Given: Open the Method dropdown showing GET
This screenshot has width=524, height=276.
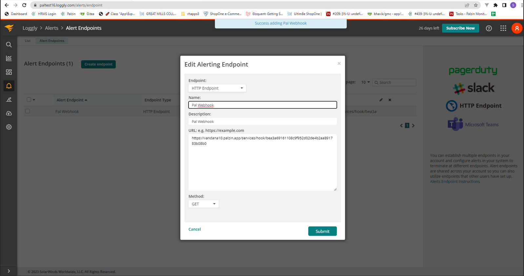Looking at the screenshot, I should coord(203,204).
